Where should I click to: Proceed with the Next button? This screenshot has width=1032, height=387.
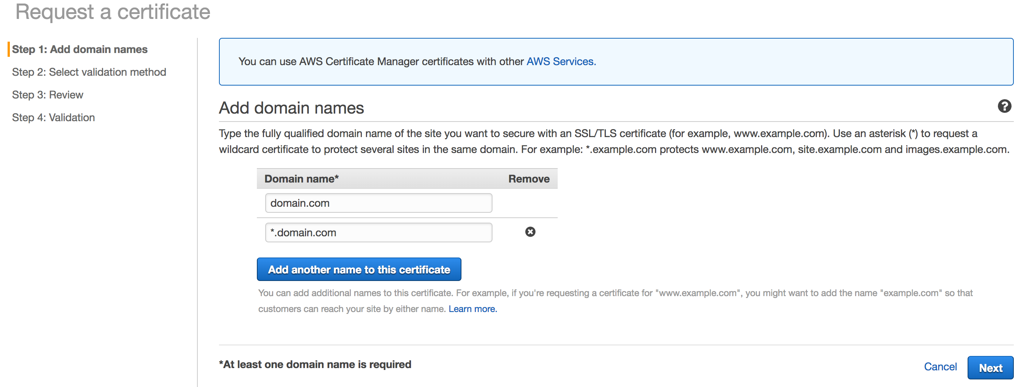point(990,367)
